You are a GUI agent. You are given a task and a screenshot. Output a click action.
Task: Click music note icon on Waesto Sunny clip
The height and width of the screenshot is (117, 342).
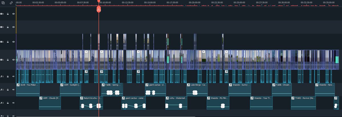tap(231, 85)
